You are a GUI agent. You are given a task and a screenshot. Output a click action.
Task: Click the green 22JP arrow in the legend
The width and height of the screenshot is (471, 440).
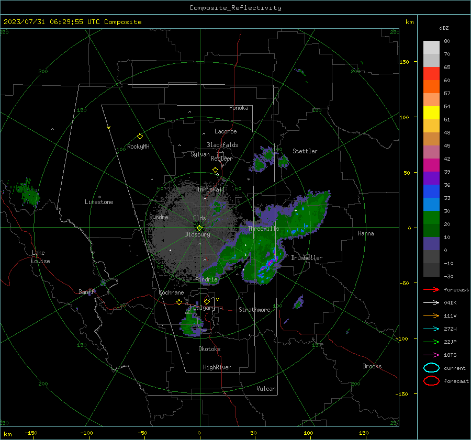click(x=431, y=342)
